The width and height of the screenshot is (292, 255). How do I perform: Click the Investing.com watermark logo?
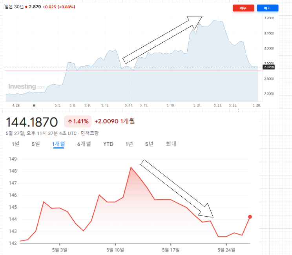(27, 87)
